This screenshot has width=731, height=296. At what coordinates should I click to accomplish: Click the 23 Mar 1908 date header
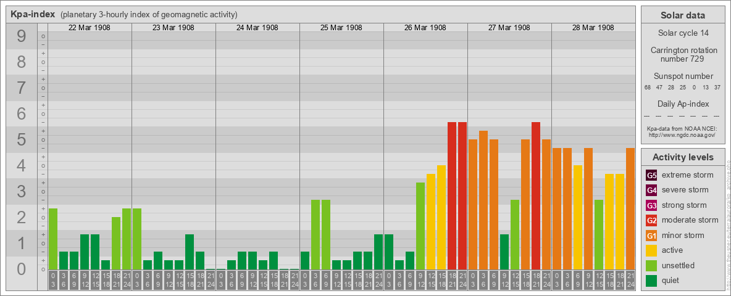click(x=173, y=28)
